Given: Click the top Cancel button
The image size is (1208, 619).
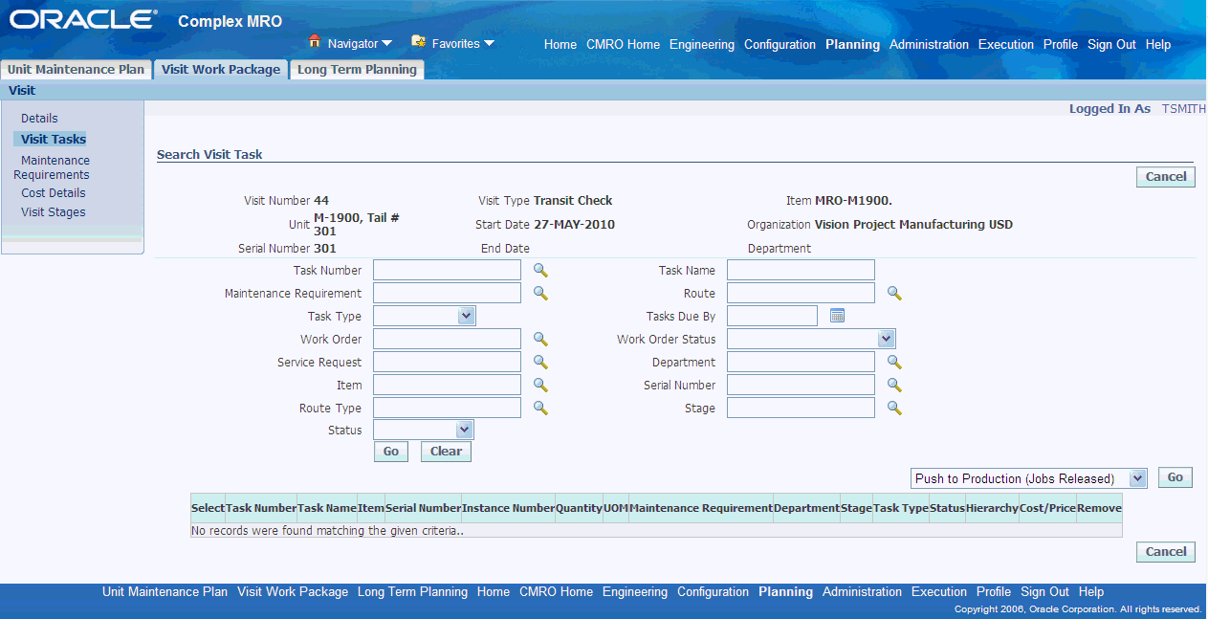Looking at the screenshot, I should pyautogui.click(x=1166, y=177).
